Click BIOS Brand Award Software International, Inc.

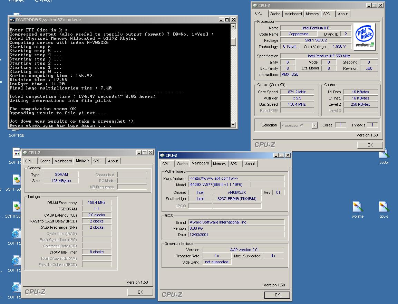tap(236, 222)
